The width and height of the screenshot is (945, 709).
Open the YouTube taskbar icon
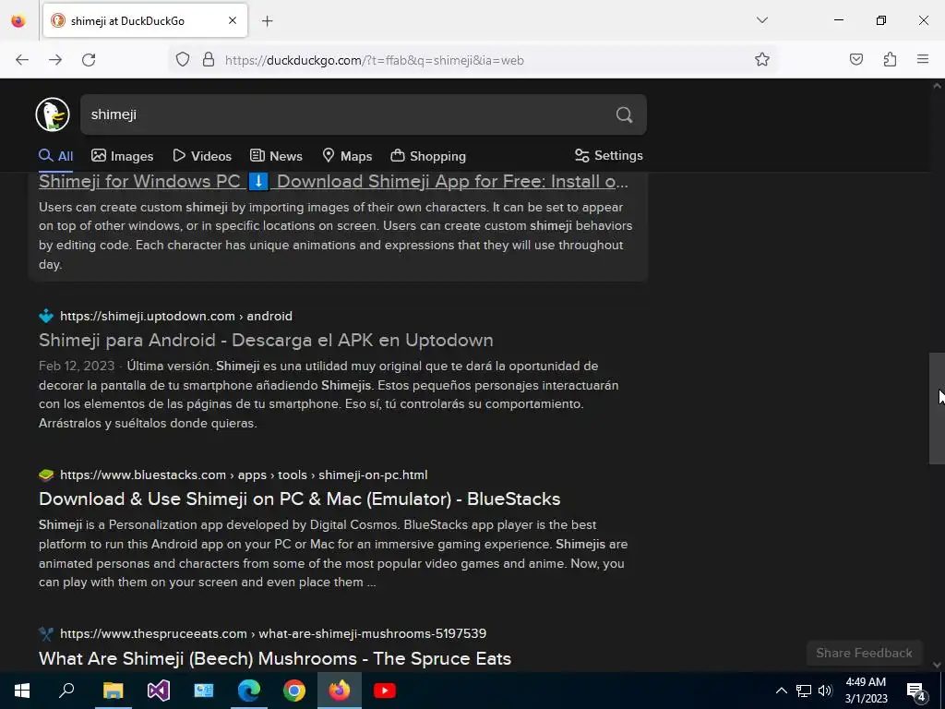pyautogui.click(x=385, y=691)
